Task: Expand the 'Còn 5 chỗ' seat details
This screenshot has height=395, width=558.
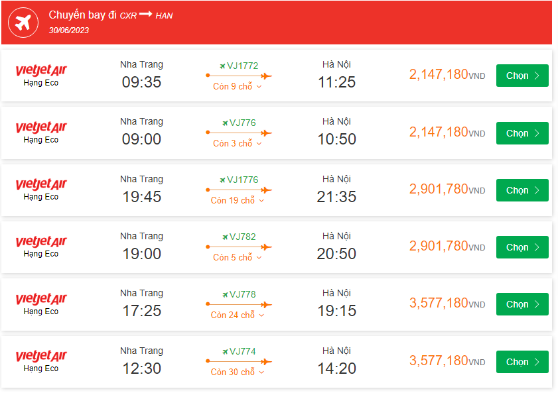Action: click(238, 258)
